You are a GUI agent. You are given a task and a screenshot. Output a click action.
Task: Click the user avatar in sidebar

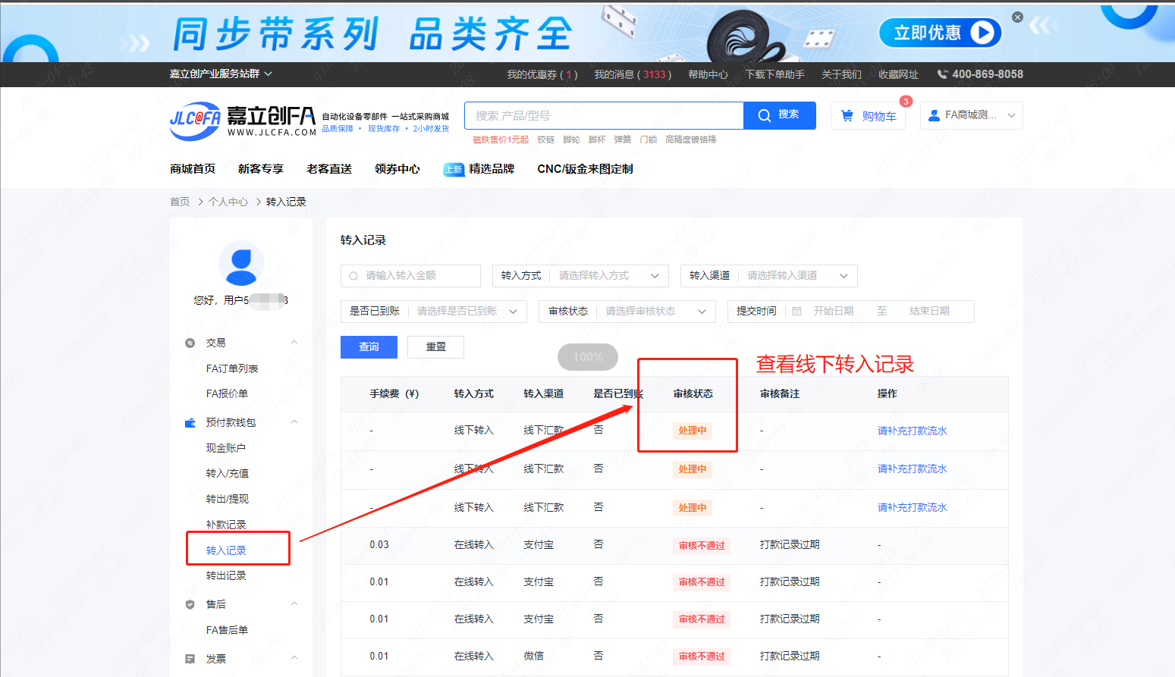241,263
